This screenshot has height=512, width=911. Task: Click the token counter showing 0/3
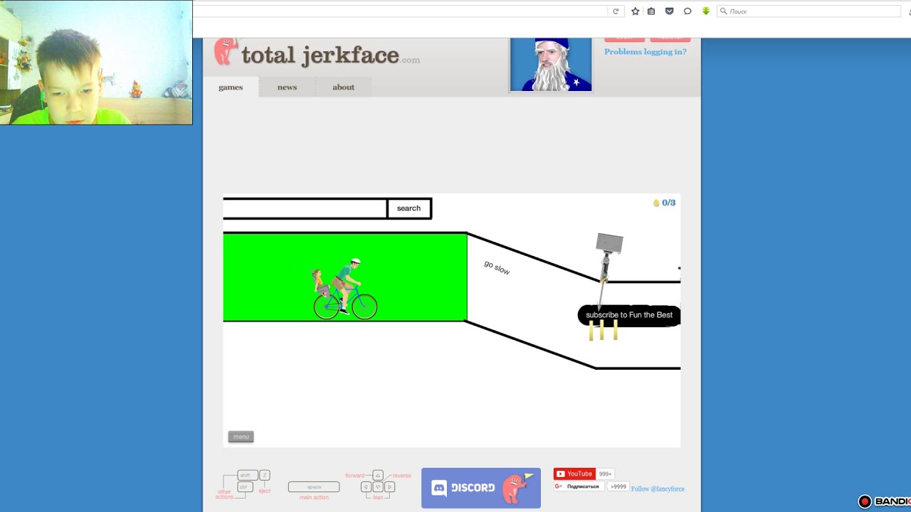click(x=665, y=203)
